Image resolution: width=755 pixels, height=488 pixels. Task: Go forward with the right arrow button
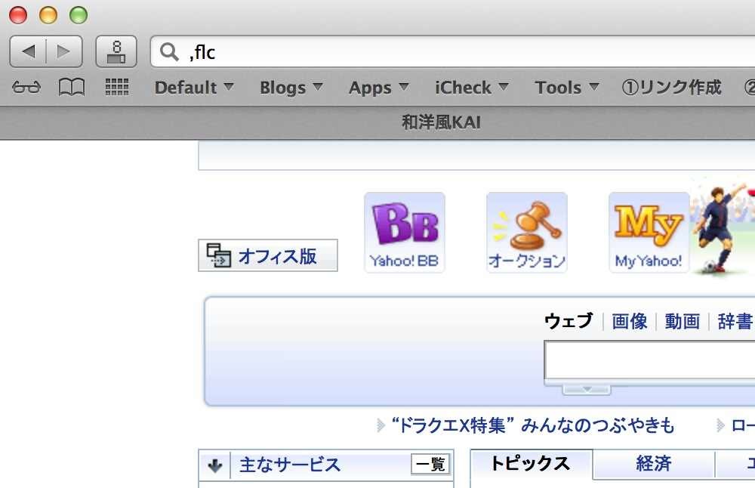pyautogui.click(x=64, y=51)
